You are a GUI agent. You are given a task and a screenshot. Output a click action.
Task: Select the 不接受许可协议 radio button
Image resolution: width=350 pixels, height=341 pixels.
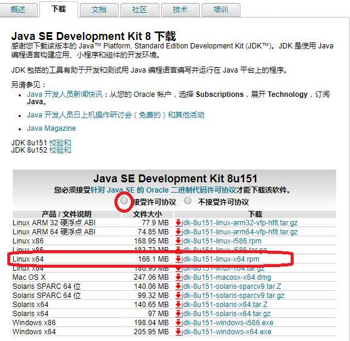coord(188,200)
